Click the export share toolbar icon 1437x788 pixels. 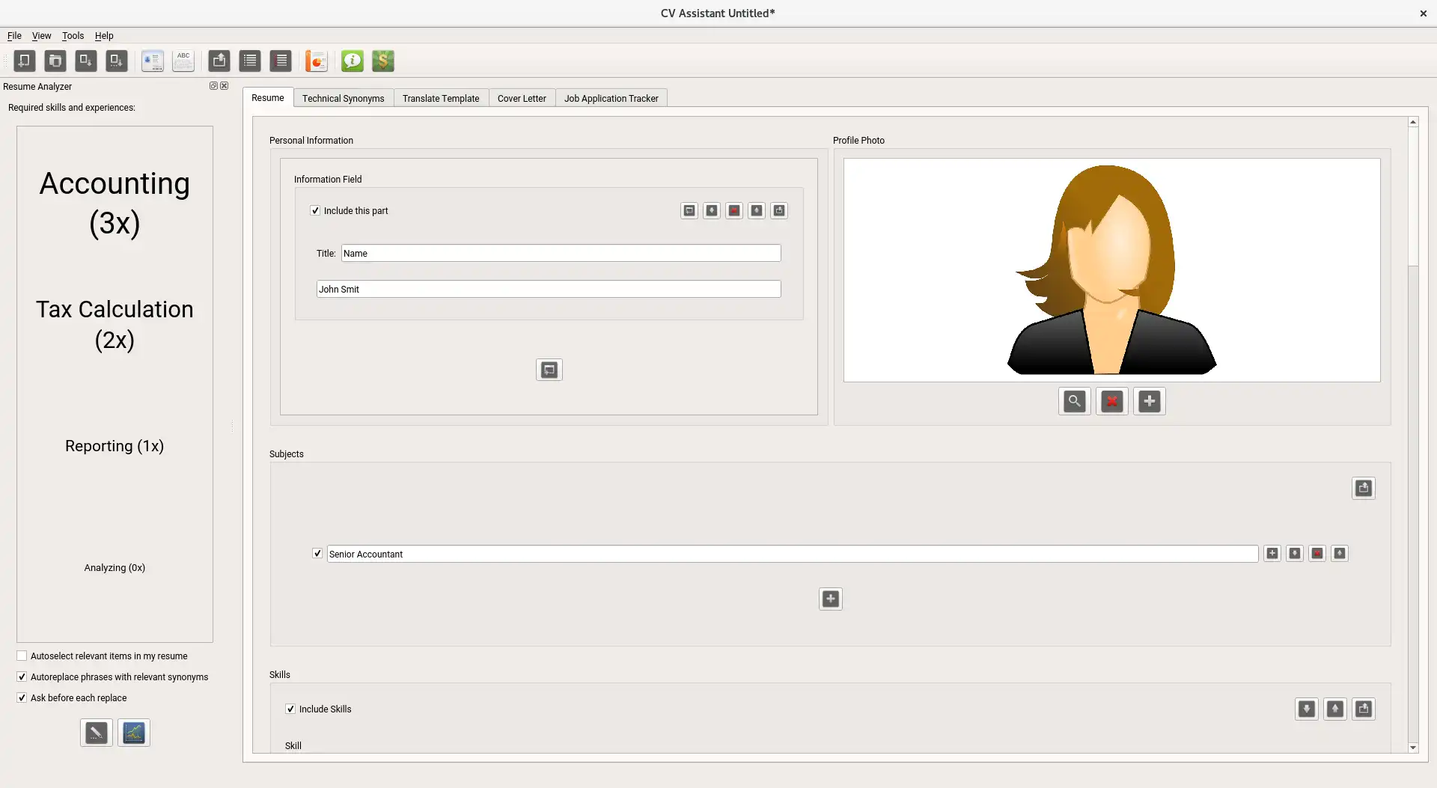[x=219, y=61]
